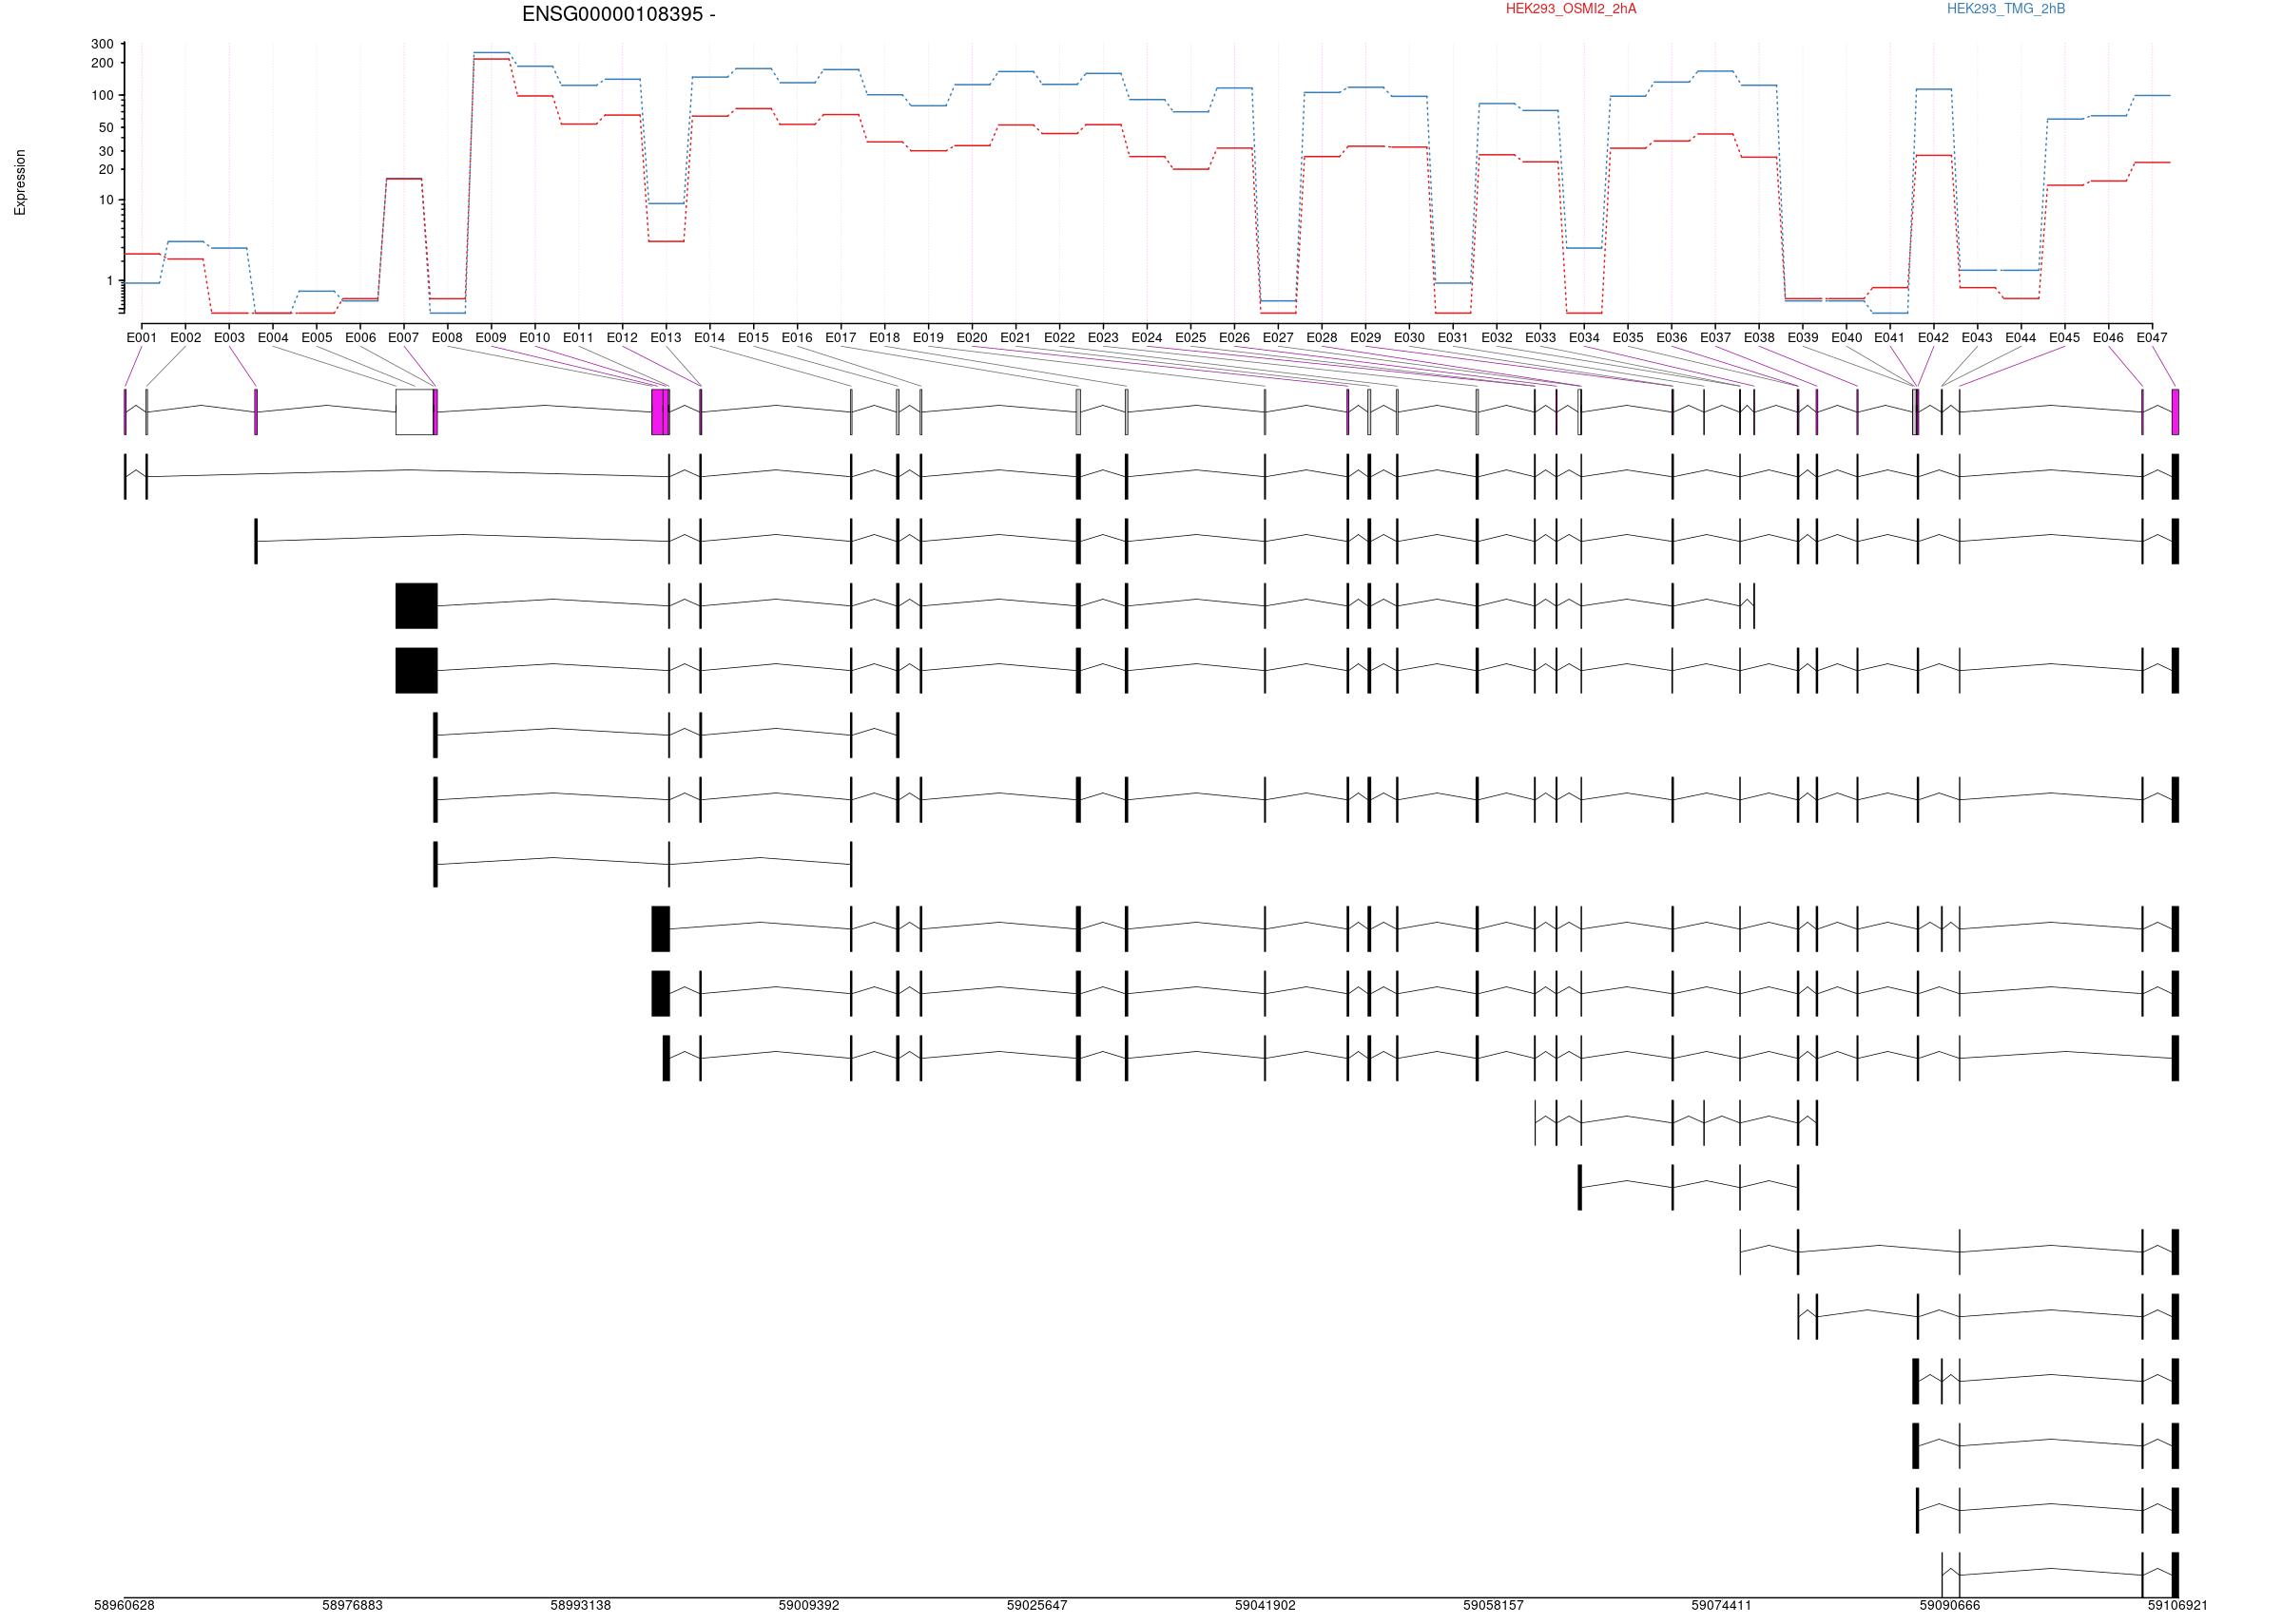Click y-axis tick value 300
The height and width of the screenshot is (1624, 2282).
click(102, 44)
